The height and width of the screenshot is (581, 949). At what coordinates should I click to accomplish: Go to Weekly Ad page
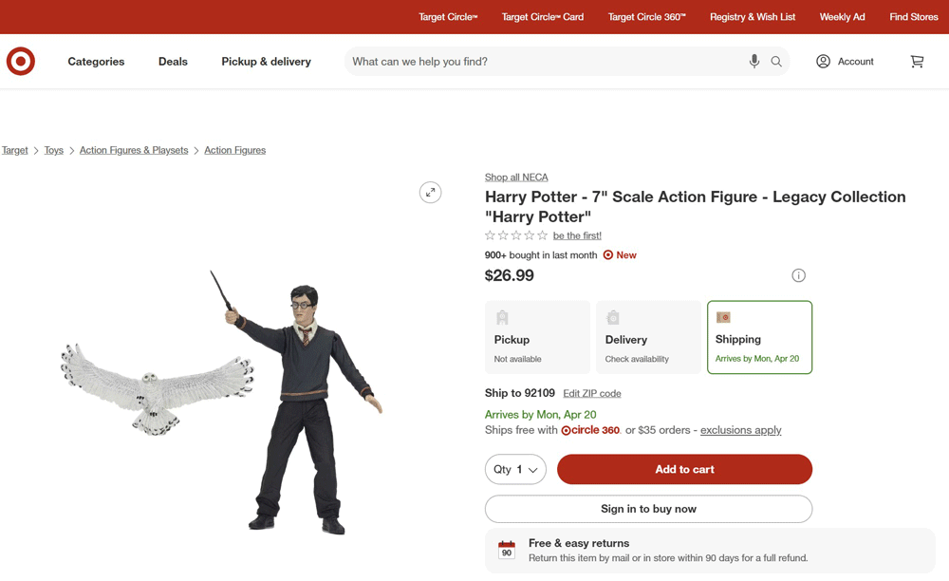click(x=842, y=17)
